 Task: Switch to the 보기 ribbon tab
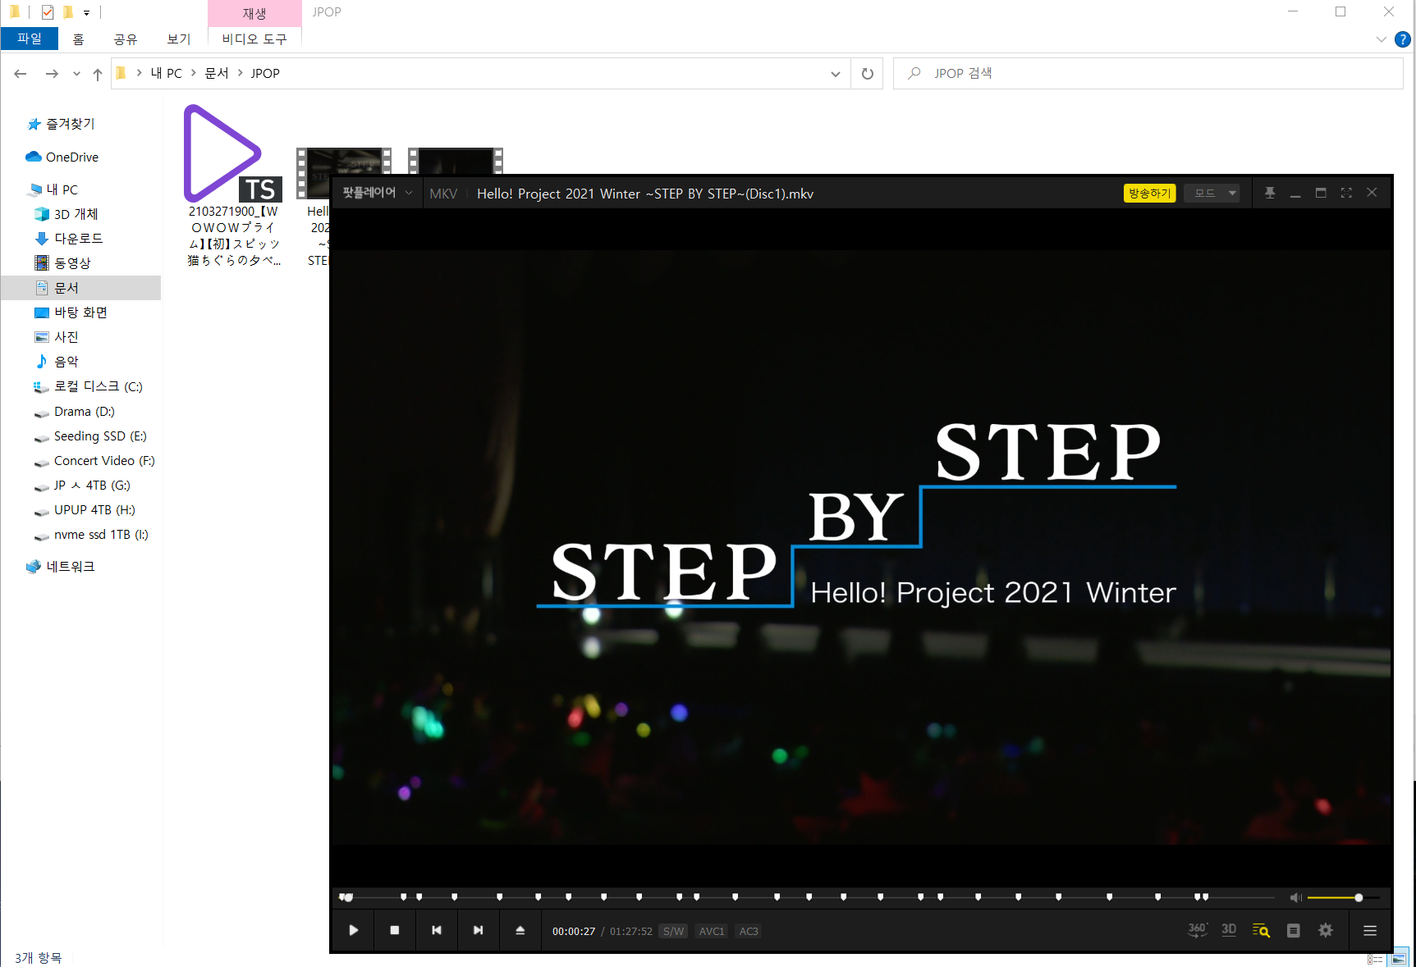tap(179, 39)
